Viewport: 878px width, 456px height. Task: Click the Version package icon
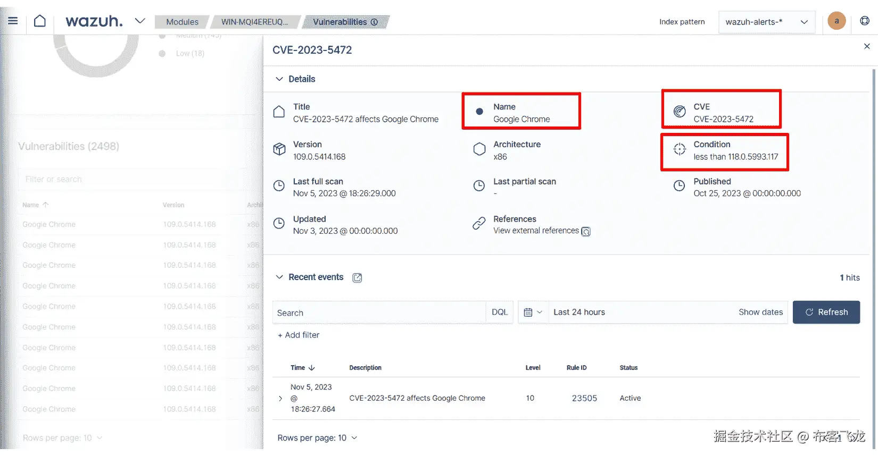click(279, 149)
